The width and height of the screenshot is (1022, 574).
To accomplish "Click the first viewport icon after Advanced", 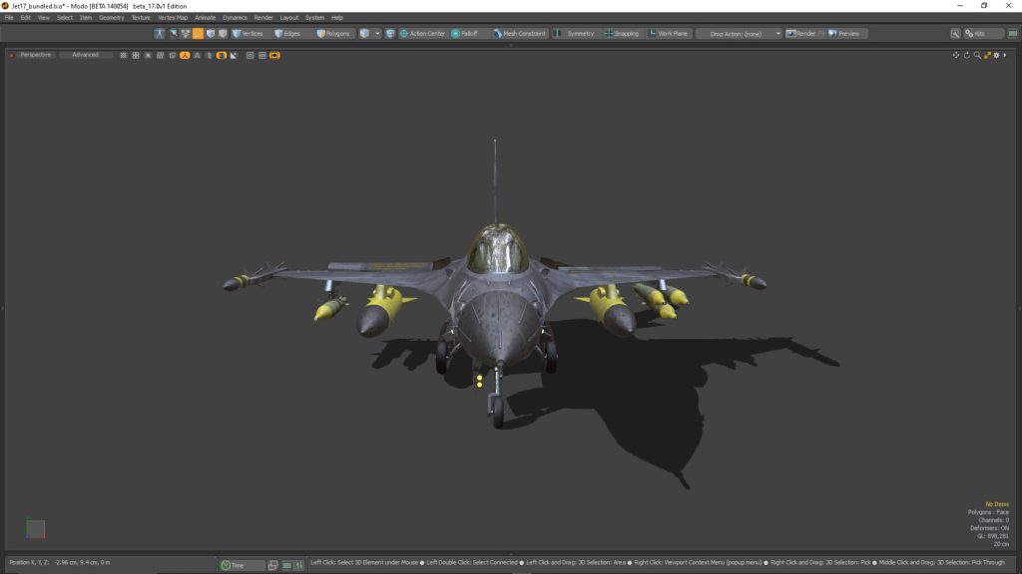I will tap(123, 56).
